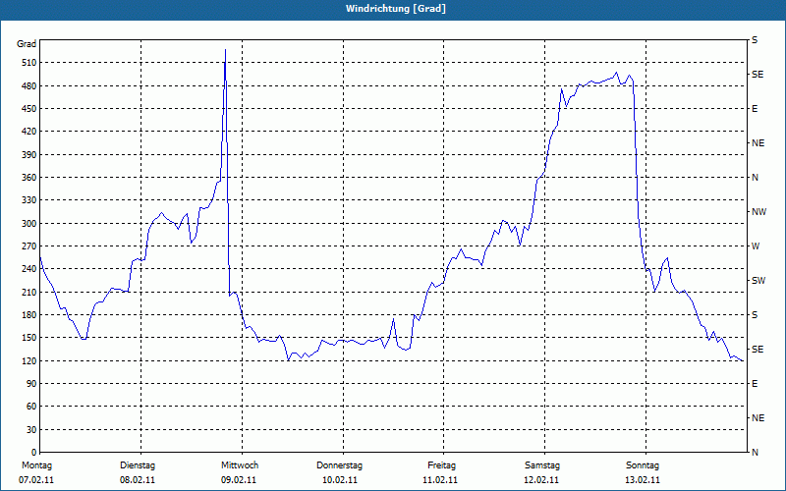The image size is (786, 491).
Task: Select the 30 y-axis tick label
Action: pos(30,429)
